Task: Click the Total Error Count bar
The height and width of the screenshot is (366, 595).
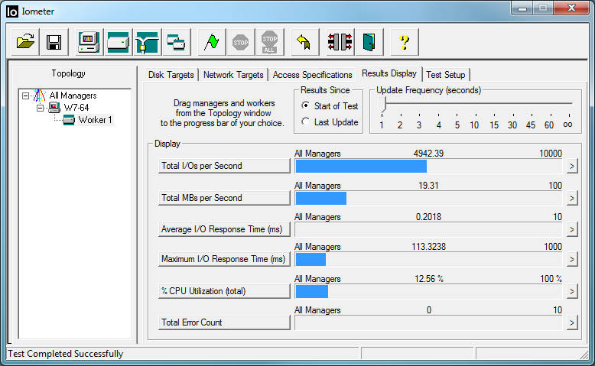Action: pyautogui.click(x=428, y=322)
